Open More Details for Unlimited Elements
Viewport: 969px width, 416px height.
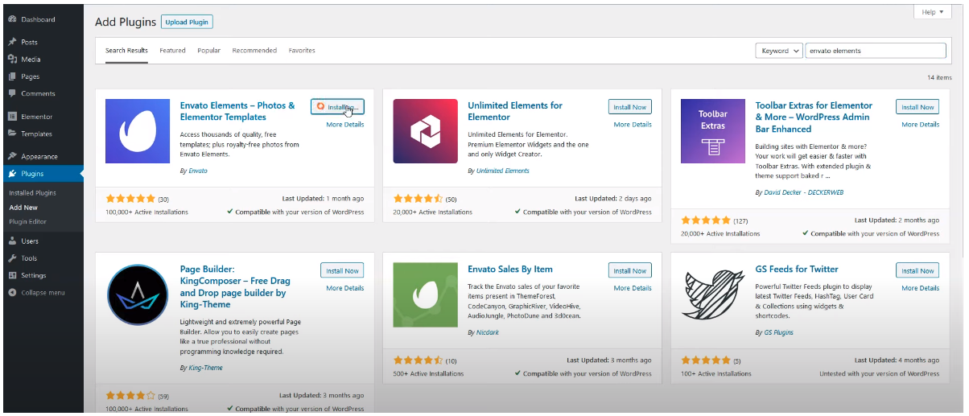(x=633, y=125)
